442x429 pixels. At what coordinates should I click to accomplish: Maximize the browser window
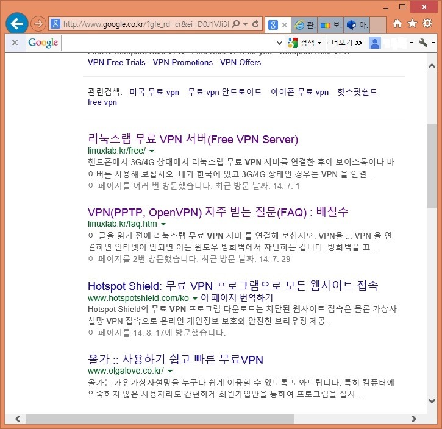point(402,7)
